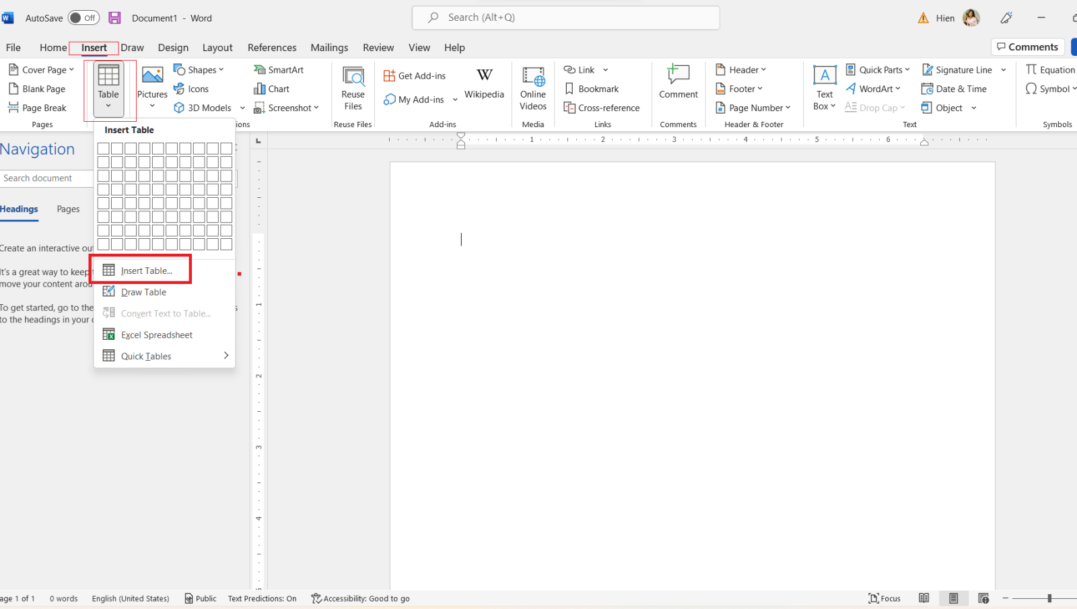This screenshot has height=609, width=1077.
Task: Open Accessibility: Good to go status
Action: pos(360,598)
